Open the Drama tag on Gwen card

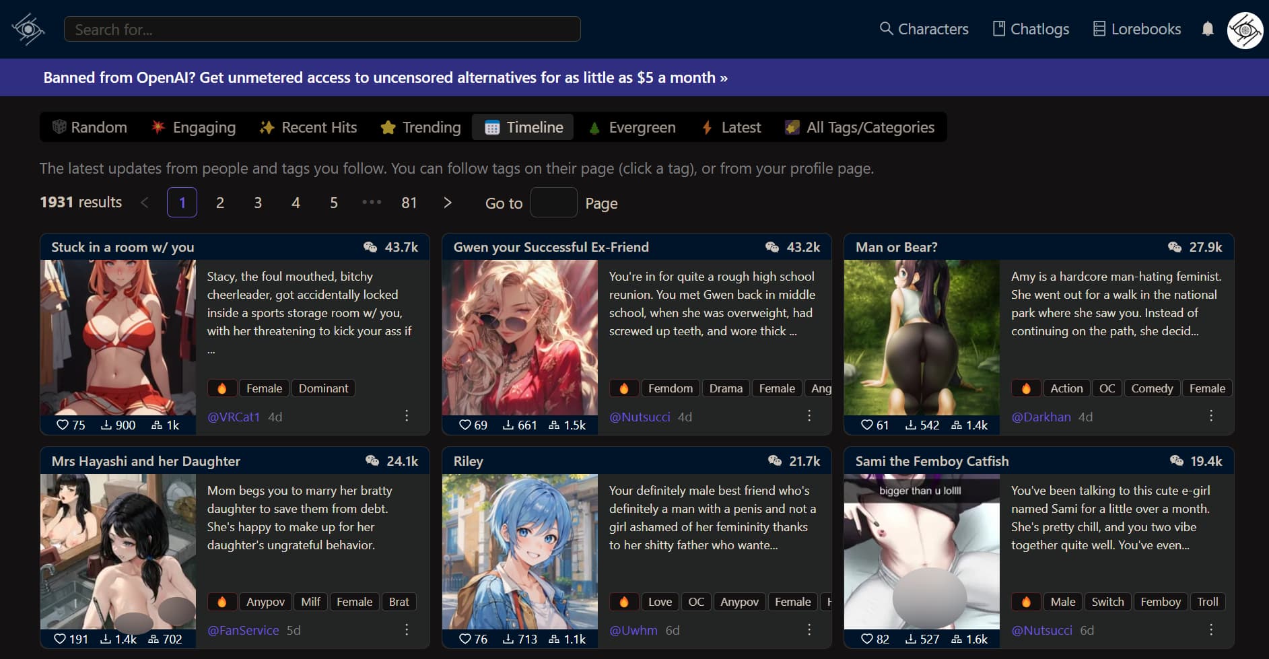click(726, 388)
